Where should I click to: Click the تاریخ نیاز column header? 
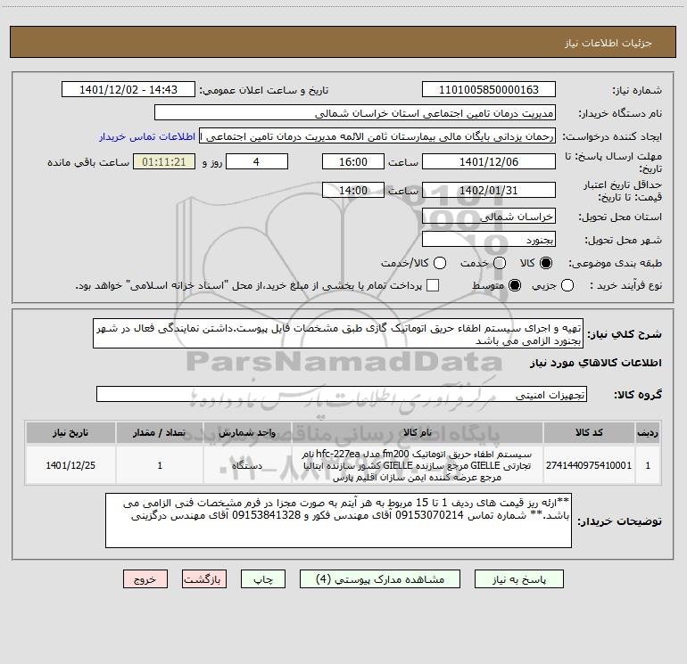pyautogui.click(x=70, y=432)
